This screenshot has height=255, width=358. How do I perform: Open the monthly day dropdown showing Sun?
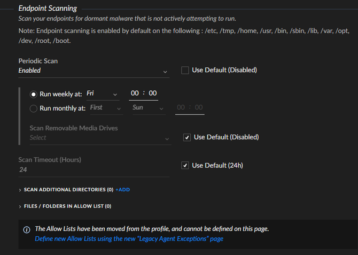coord(148,108)
